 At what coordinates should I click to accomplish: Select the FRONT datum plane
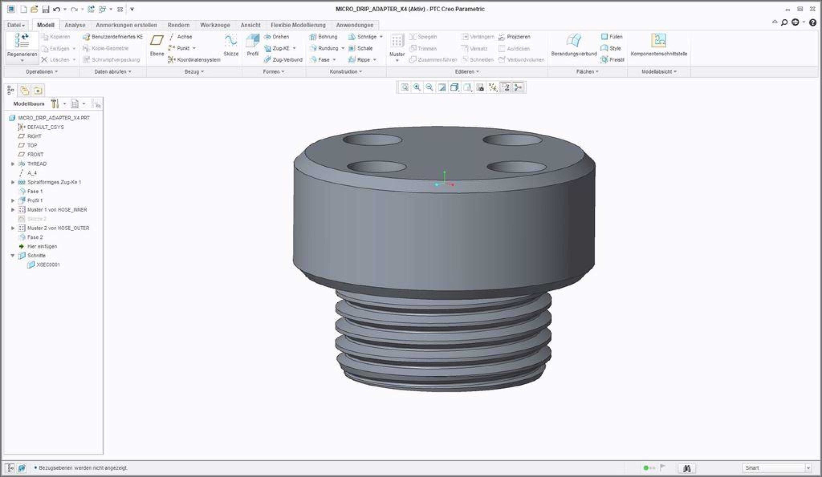pyautogui.click(x=31, y=155)
